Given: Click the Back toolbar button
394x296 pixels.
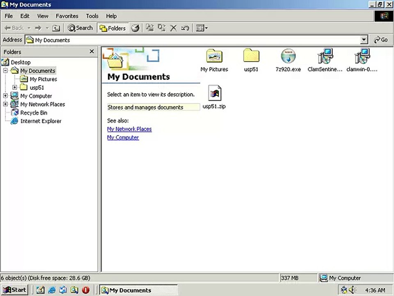Looking at the screenshot, I should click(x=14, y=28).
